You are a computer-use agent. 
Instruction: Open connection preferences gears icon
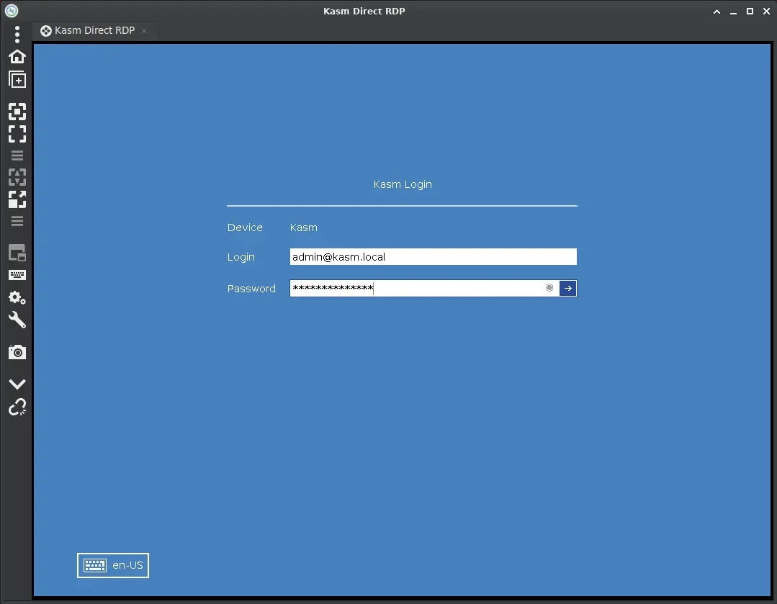[x=17, y=297]
